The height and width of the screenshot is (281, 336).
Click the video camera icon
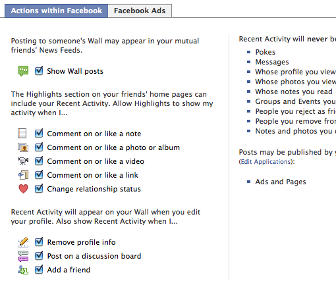(x=23, y=161)
